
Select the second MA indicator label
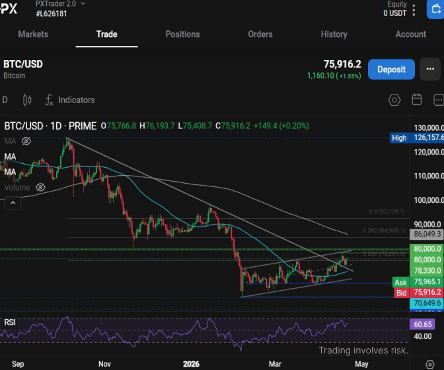(x=10, y=157)
